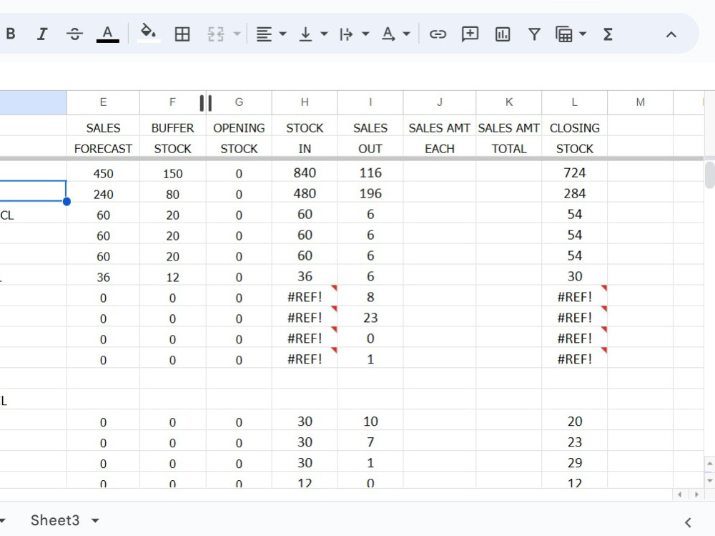Toggle bold formatting
Viewport: 715px width, 536px height.
tap(11, 34)
